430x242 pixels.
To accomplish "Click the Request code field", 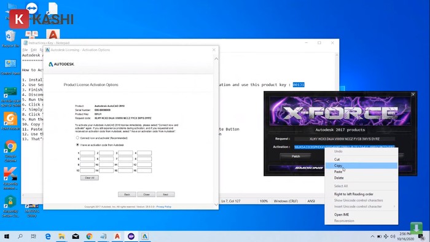I will click(345, 139).
